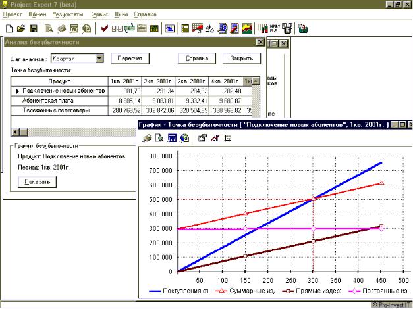
Task: Export to Word from the main toolbar
Action: pyautogui.click(x=74, y=28)
